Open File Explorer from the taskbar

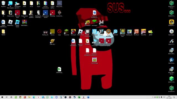pyautogui.click(x=29, y=97)
